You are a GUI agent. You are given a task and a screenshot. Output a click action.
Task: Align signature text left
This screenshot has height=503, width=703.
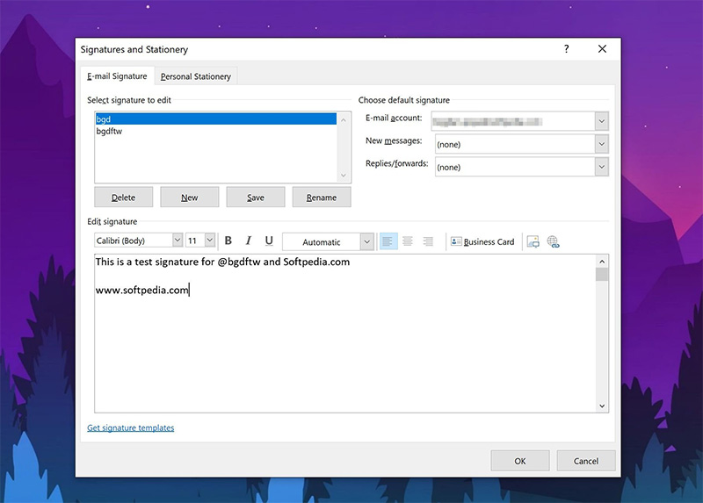pos(388,241)
